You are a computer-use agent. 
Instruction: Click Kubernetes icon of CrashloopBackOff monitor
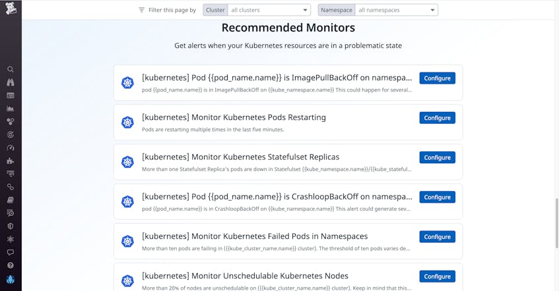click(127, 201)
